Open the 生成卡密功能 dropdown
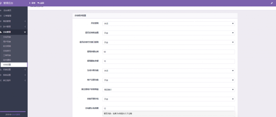276x117 pixels. pos(169,71)
